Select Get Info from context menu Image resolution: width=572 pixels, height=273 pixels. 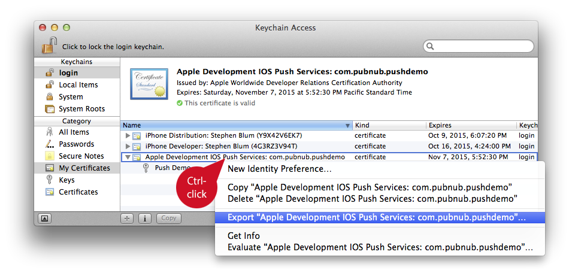(x=243, y=236)
